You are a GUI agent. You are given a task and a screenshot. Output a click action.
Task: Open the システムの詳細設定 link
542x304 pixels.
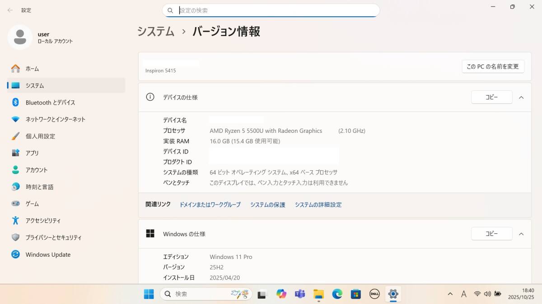(x=318, y=204)
